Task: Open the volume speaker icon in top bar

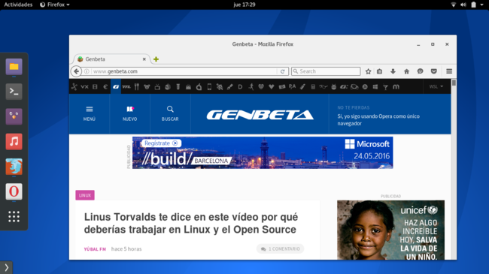Action: 463,5
